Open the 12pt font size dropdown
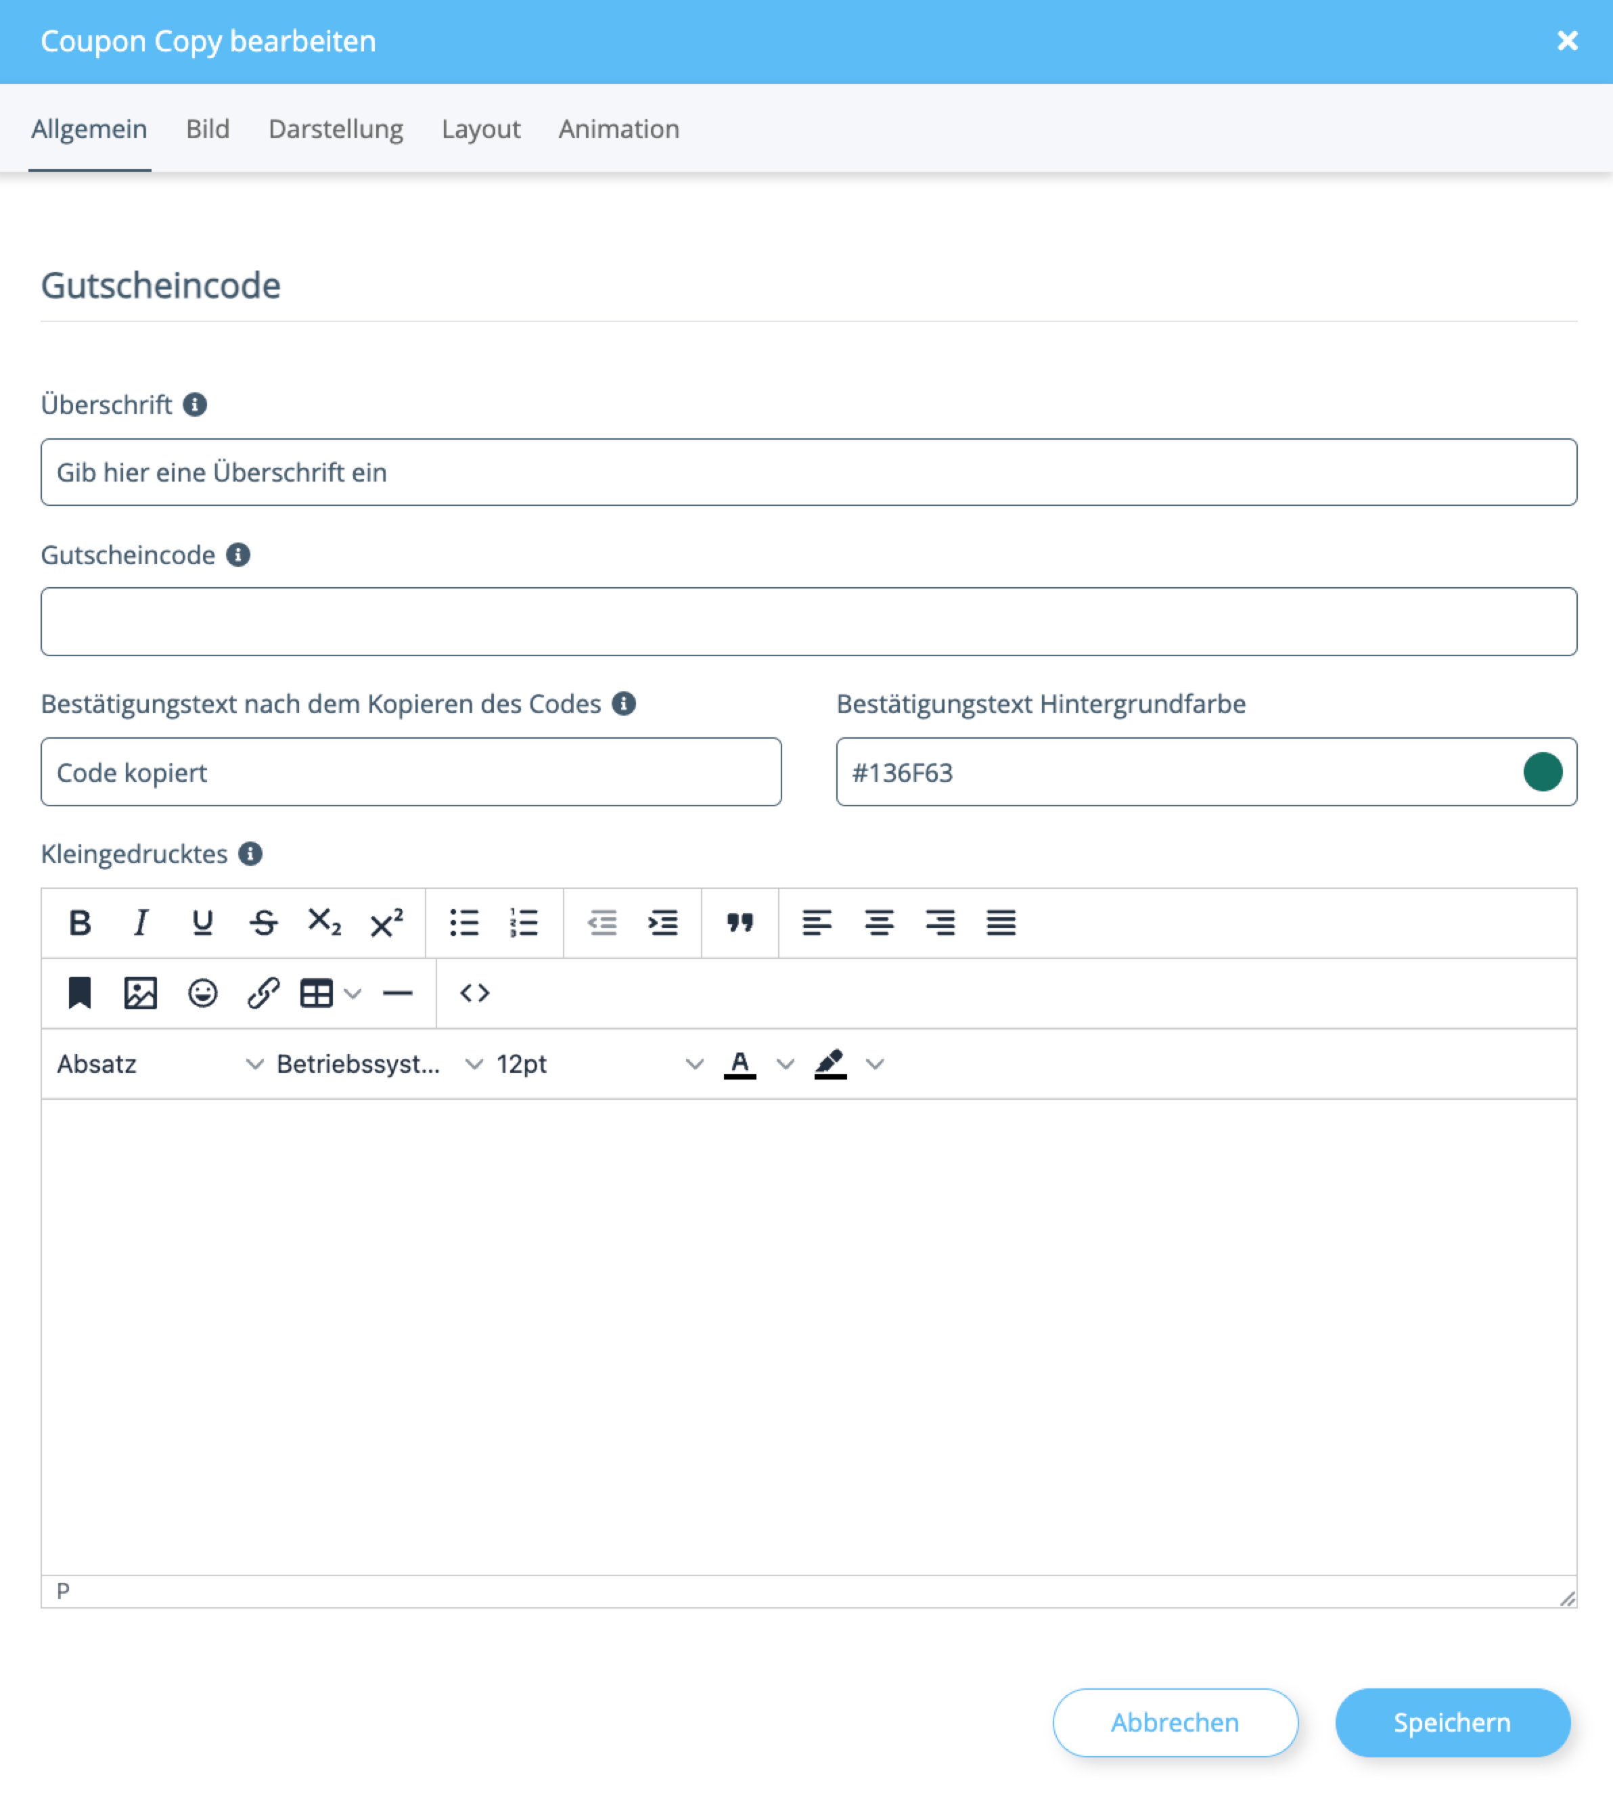 (599, 1063)
